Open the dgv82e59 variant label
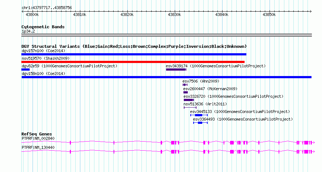The image size is (322, 172). [x=69, y=66]
